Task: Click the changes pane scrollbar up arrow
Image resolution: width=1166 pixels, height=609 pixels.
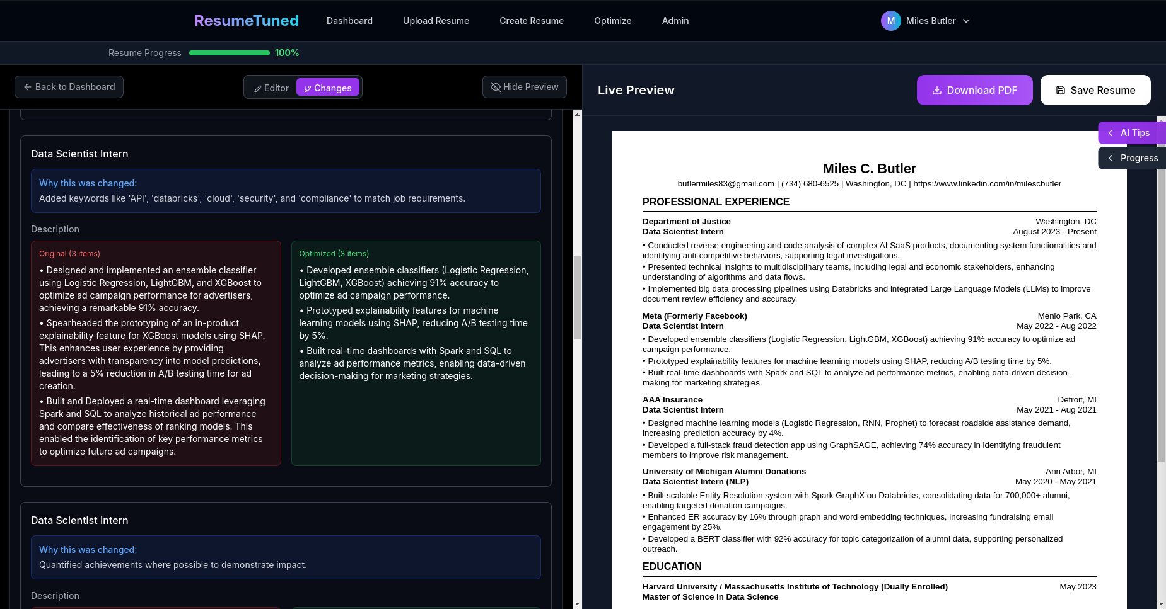Action: point(577,114)
